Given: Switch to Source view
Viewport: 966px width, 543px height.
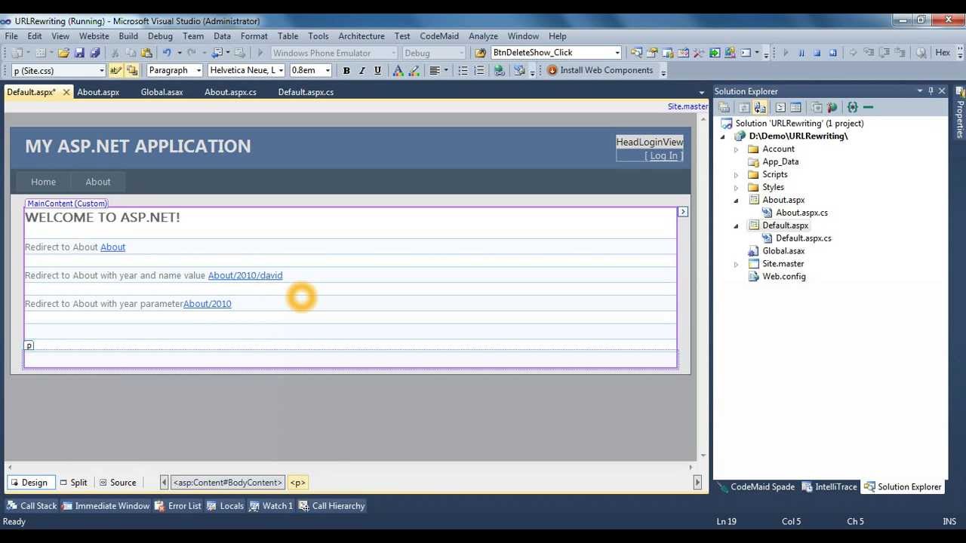Looking at the screenshot, I should 118,483.
